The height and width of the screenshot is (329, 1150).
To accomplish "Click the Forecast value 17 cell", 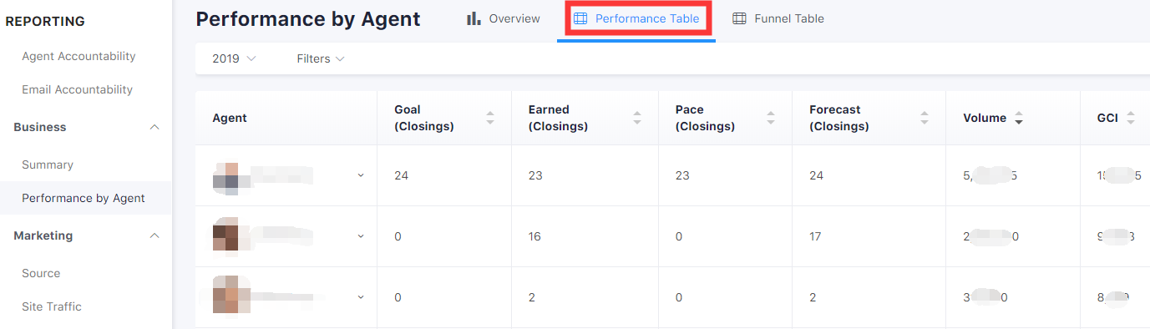I will point(815,236).
